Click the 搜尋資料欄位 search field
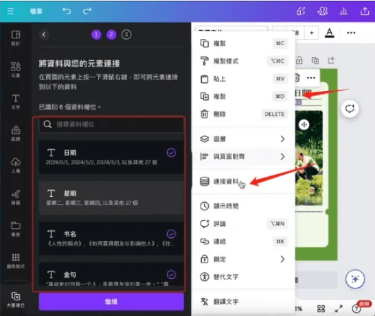375x316 pixels. (x=111, y=124)
